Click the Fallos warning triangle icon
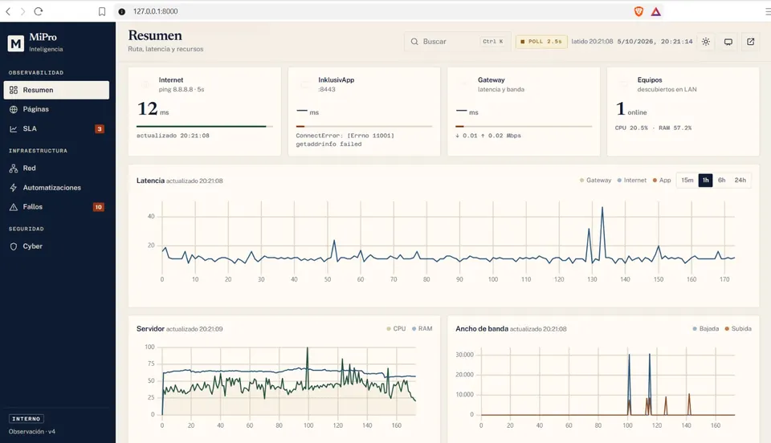This screenshot has width=771, height=443. click(14, 207)
